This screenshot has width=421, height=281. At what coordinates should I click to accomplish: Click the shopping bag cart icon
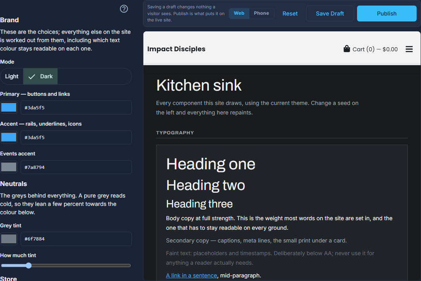pyautogui.click(x=347, y=49)
